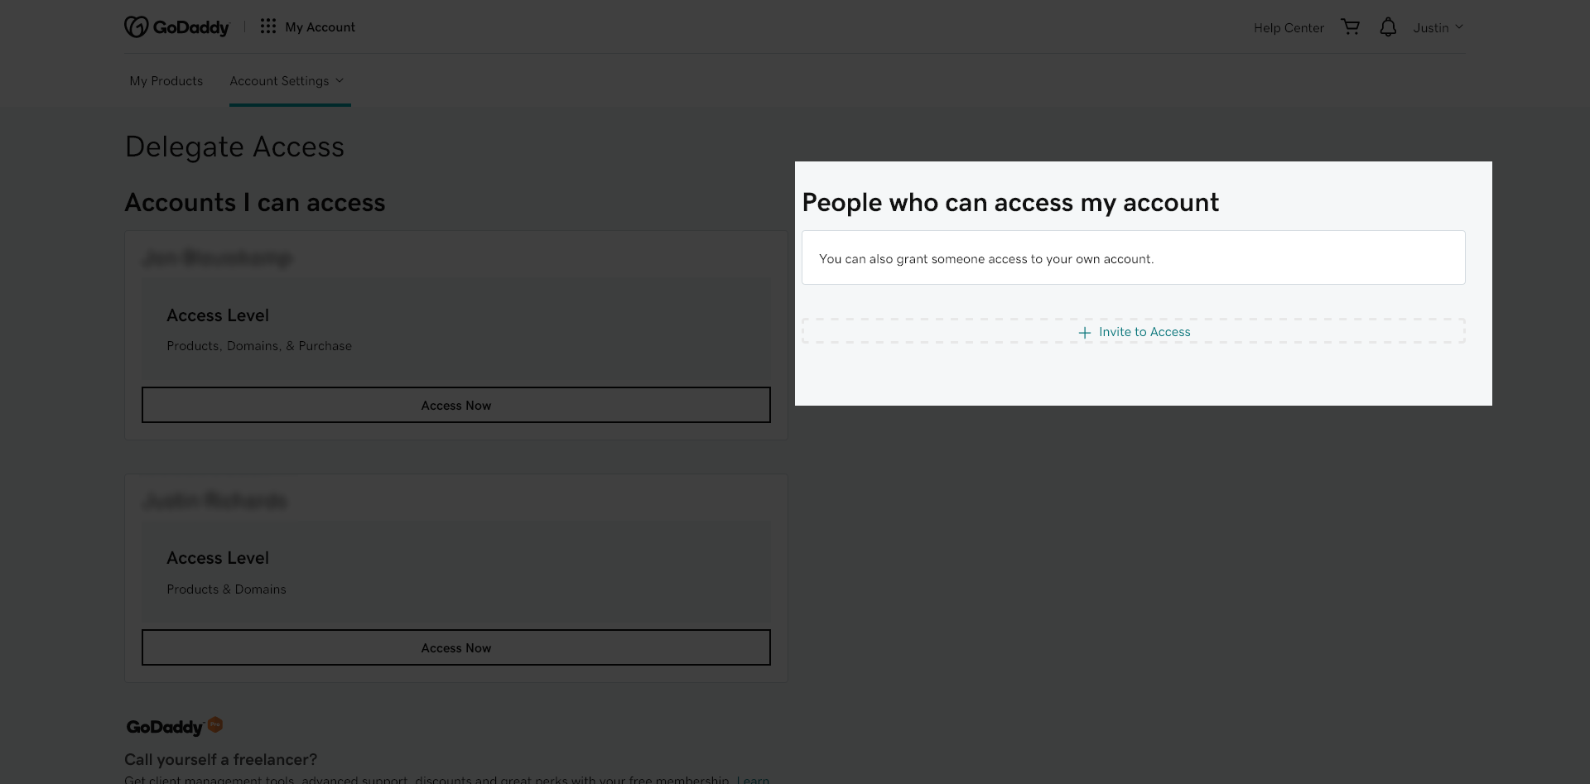The image size is (1590, 784).
Task: Expand the Justin user menu
Action: pyautogui.click(x=1438, y=27)
